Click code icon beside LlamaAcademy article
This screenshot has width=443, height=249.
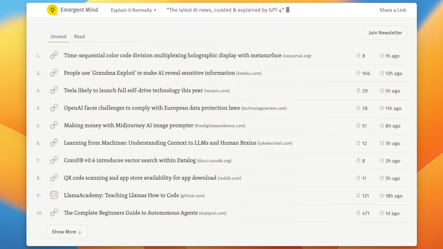54,196
